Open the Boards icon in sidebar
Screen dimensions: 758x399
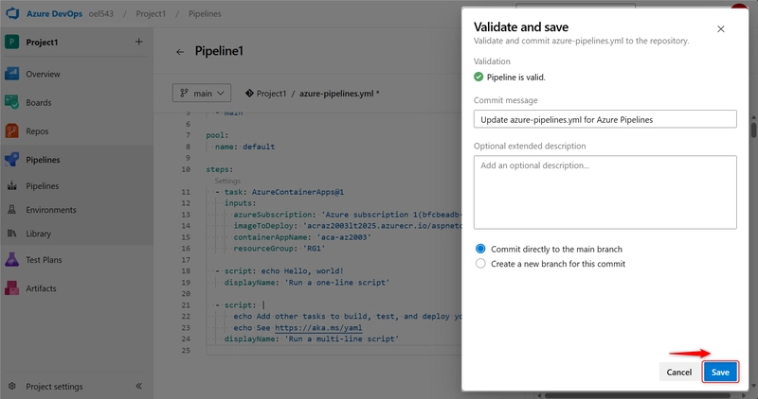[13, 102]
